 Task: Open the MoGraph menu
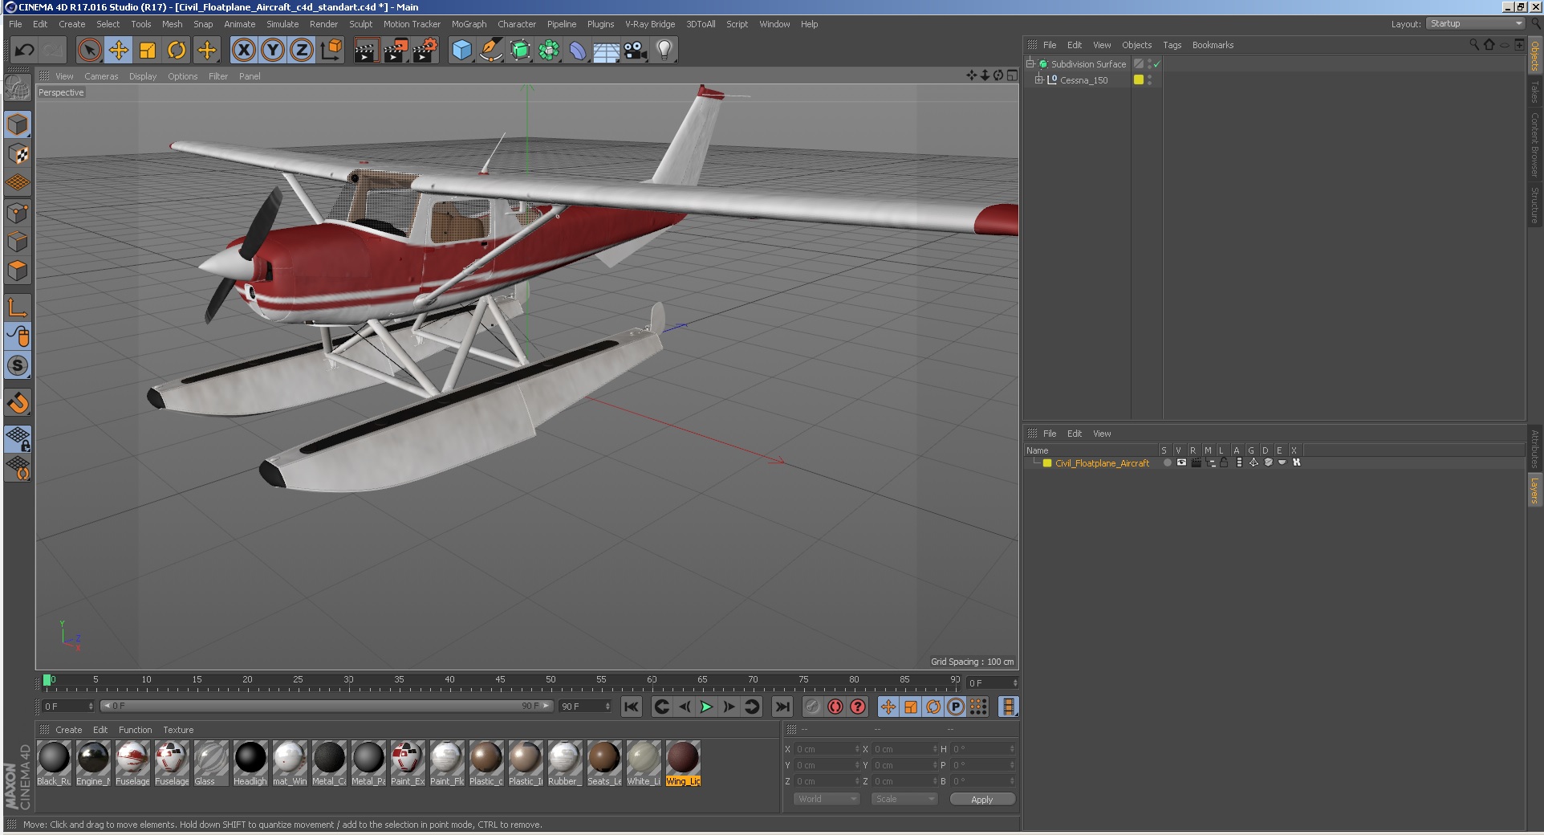tap(469, 24)
